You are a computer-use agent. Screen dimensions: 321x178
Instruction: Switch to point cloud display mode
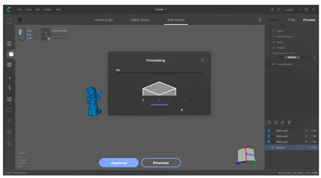point(9,33)
